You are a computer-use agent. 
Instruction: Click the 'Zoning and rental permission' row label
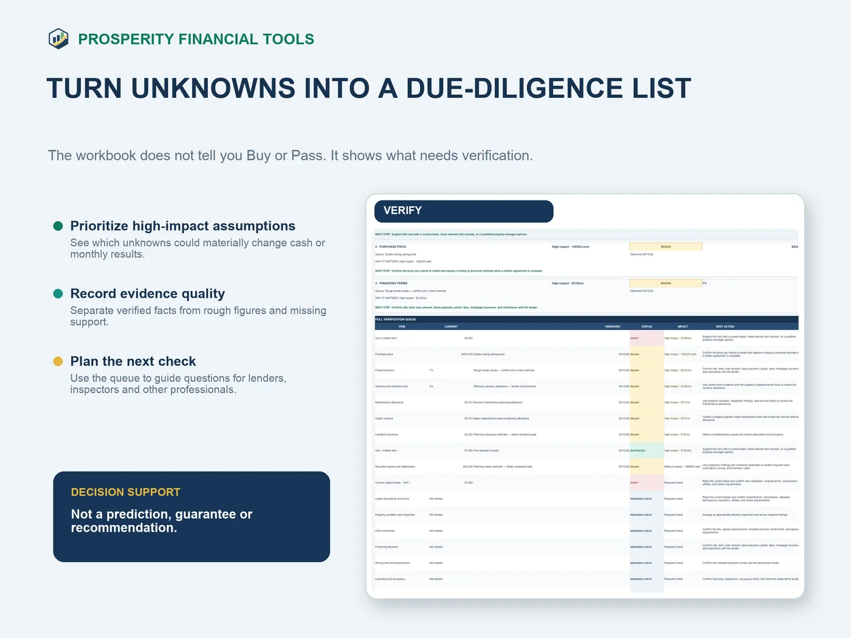pyautogui.click(x=393, y=563)
